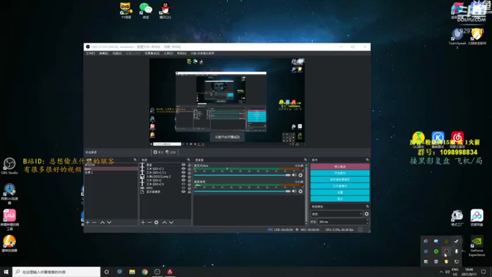Viewport: 492px width, 277px height.
Task: Pop out the Sources dock
Action: click(189, 160)
